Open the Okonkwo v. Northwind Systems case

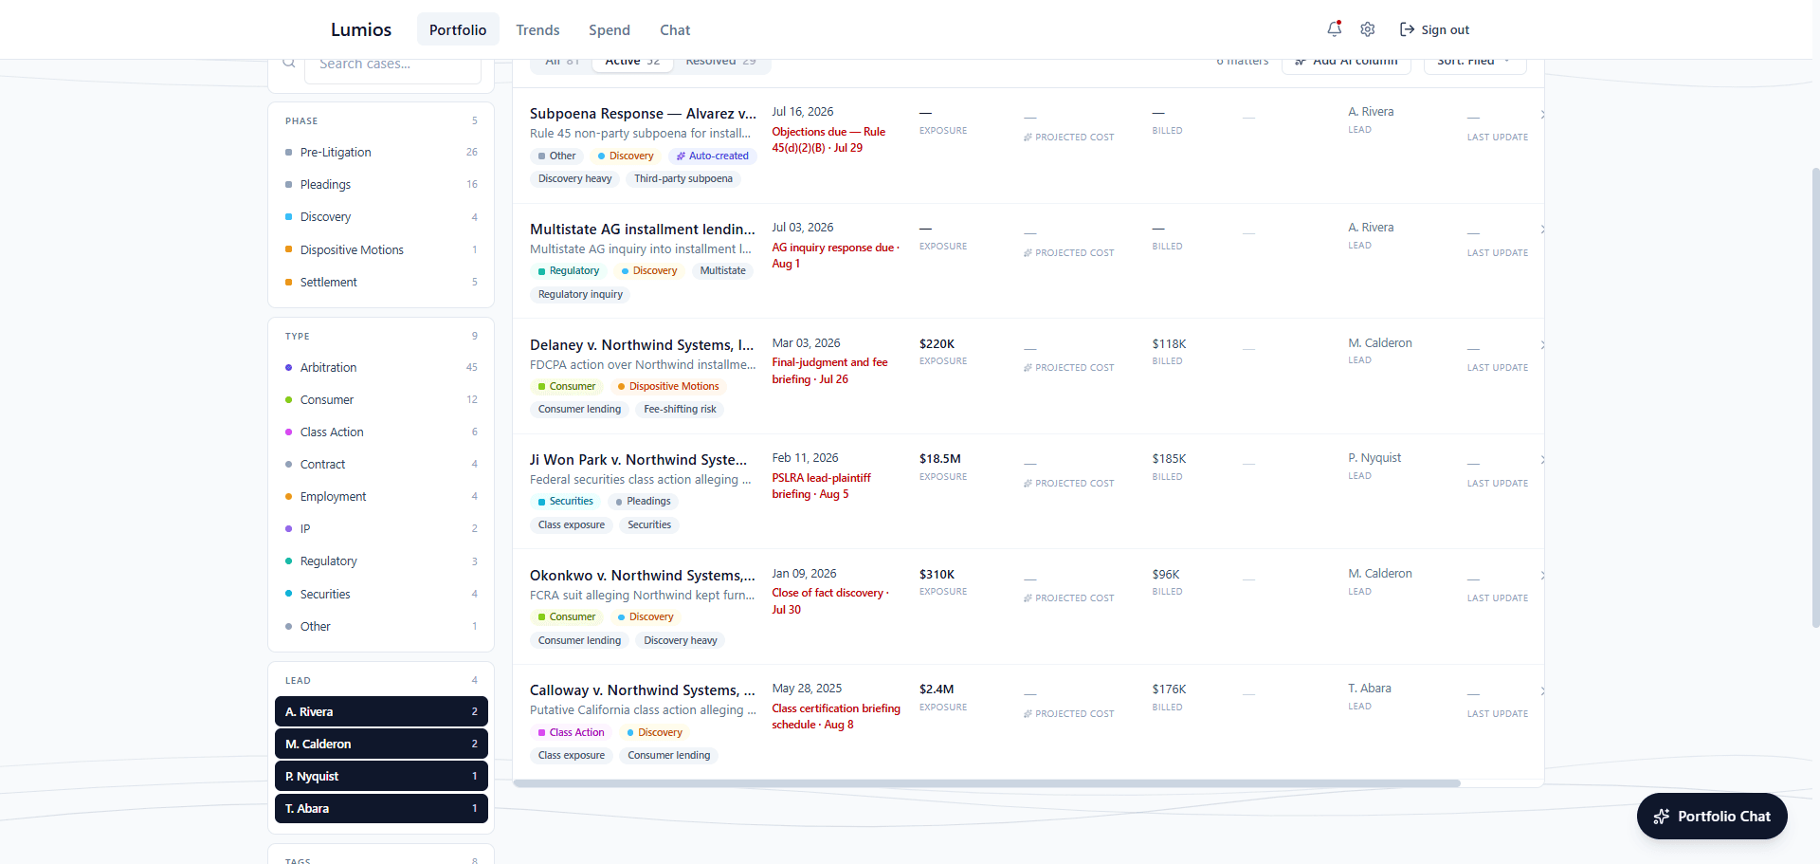643,576
